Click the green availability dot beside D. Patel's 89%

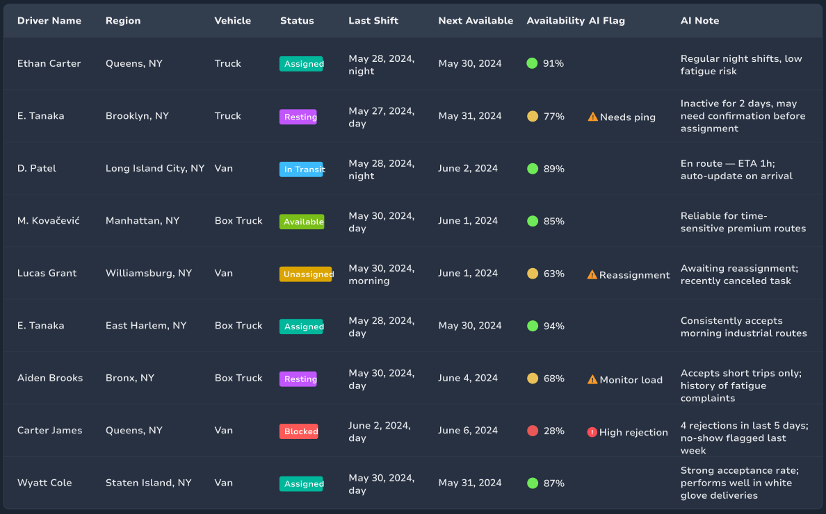pos(532,168)
